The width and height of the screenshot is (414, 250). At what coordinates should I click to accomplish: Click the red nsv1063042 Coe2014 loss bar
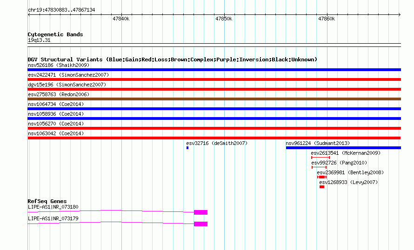point(214,138)
